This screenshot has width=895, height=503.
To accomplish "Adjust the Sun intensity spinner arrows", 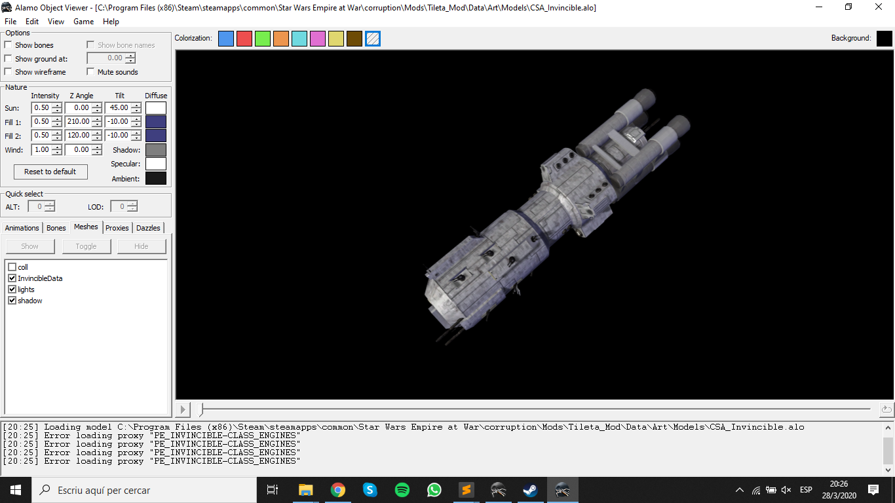I will point(57,108).
